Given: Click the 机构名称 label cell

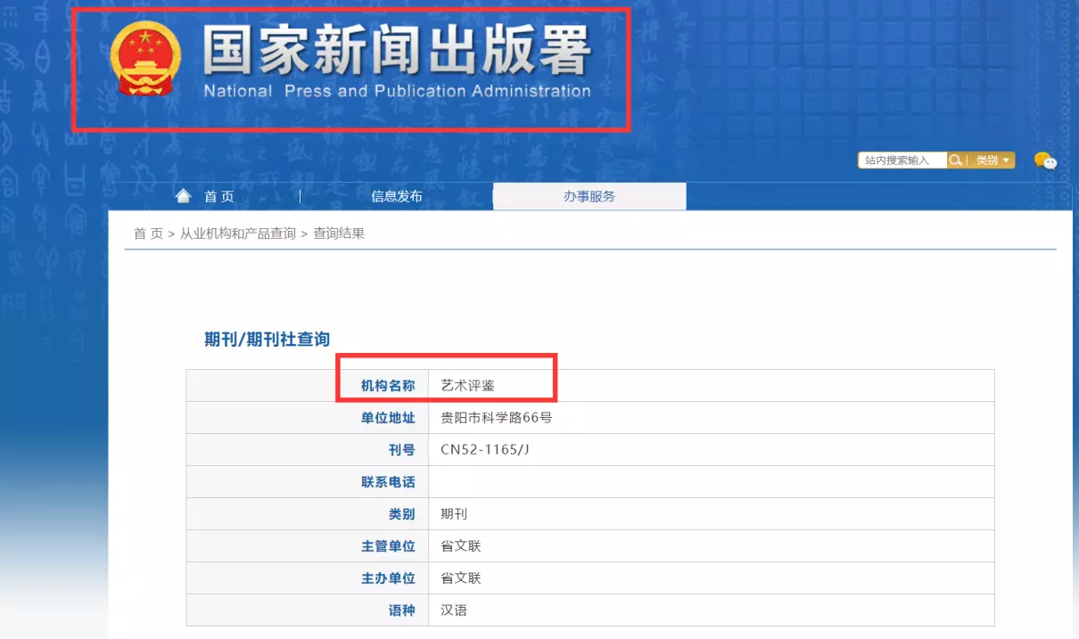Looking at the screenshot, I should coord(307,386).
